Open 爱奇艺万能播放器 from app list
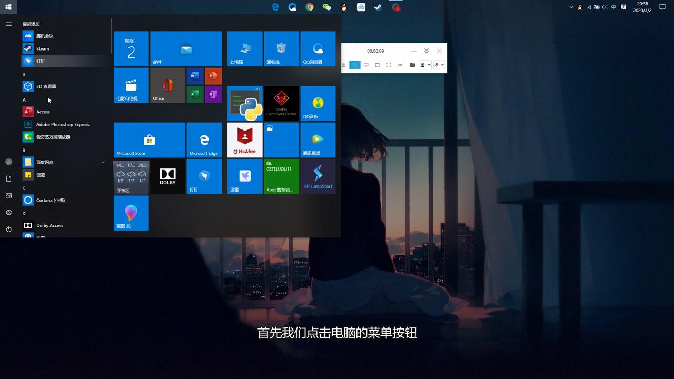This screenshot has width=674, height=379. [64, 137]
